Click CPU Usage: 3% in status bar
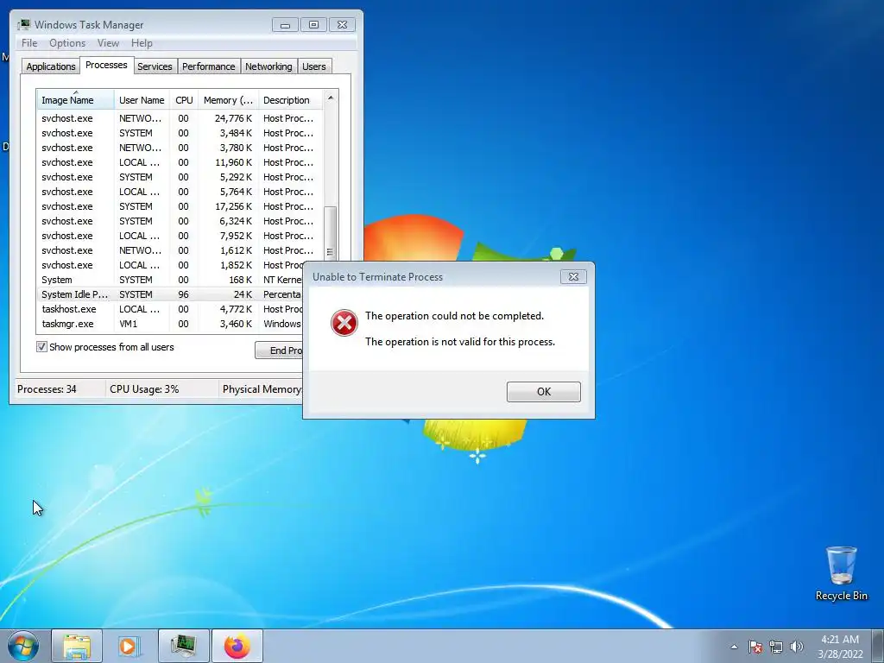Screen dimensions: 884x663 click(x=144, y=389)
